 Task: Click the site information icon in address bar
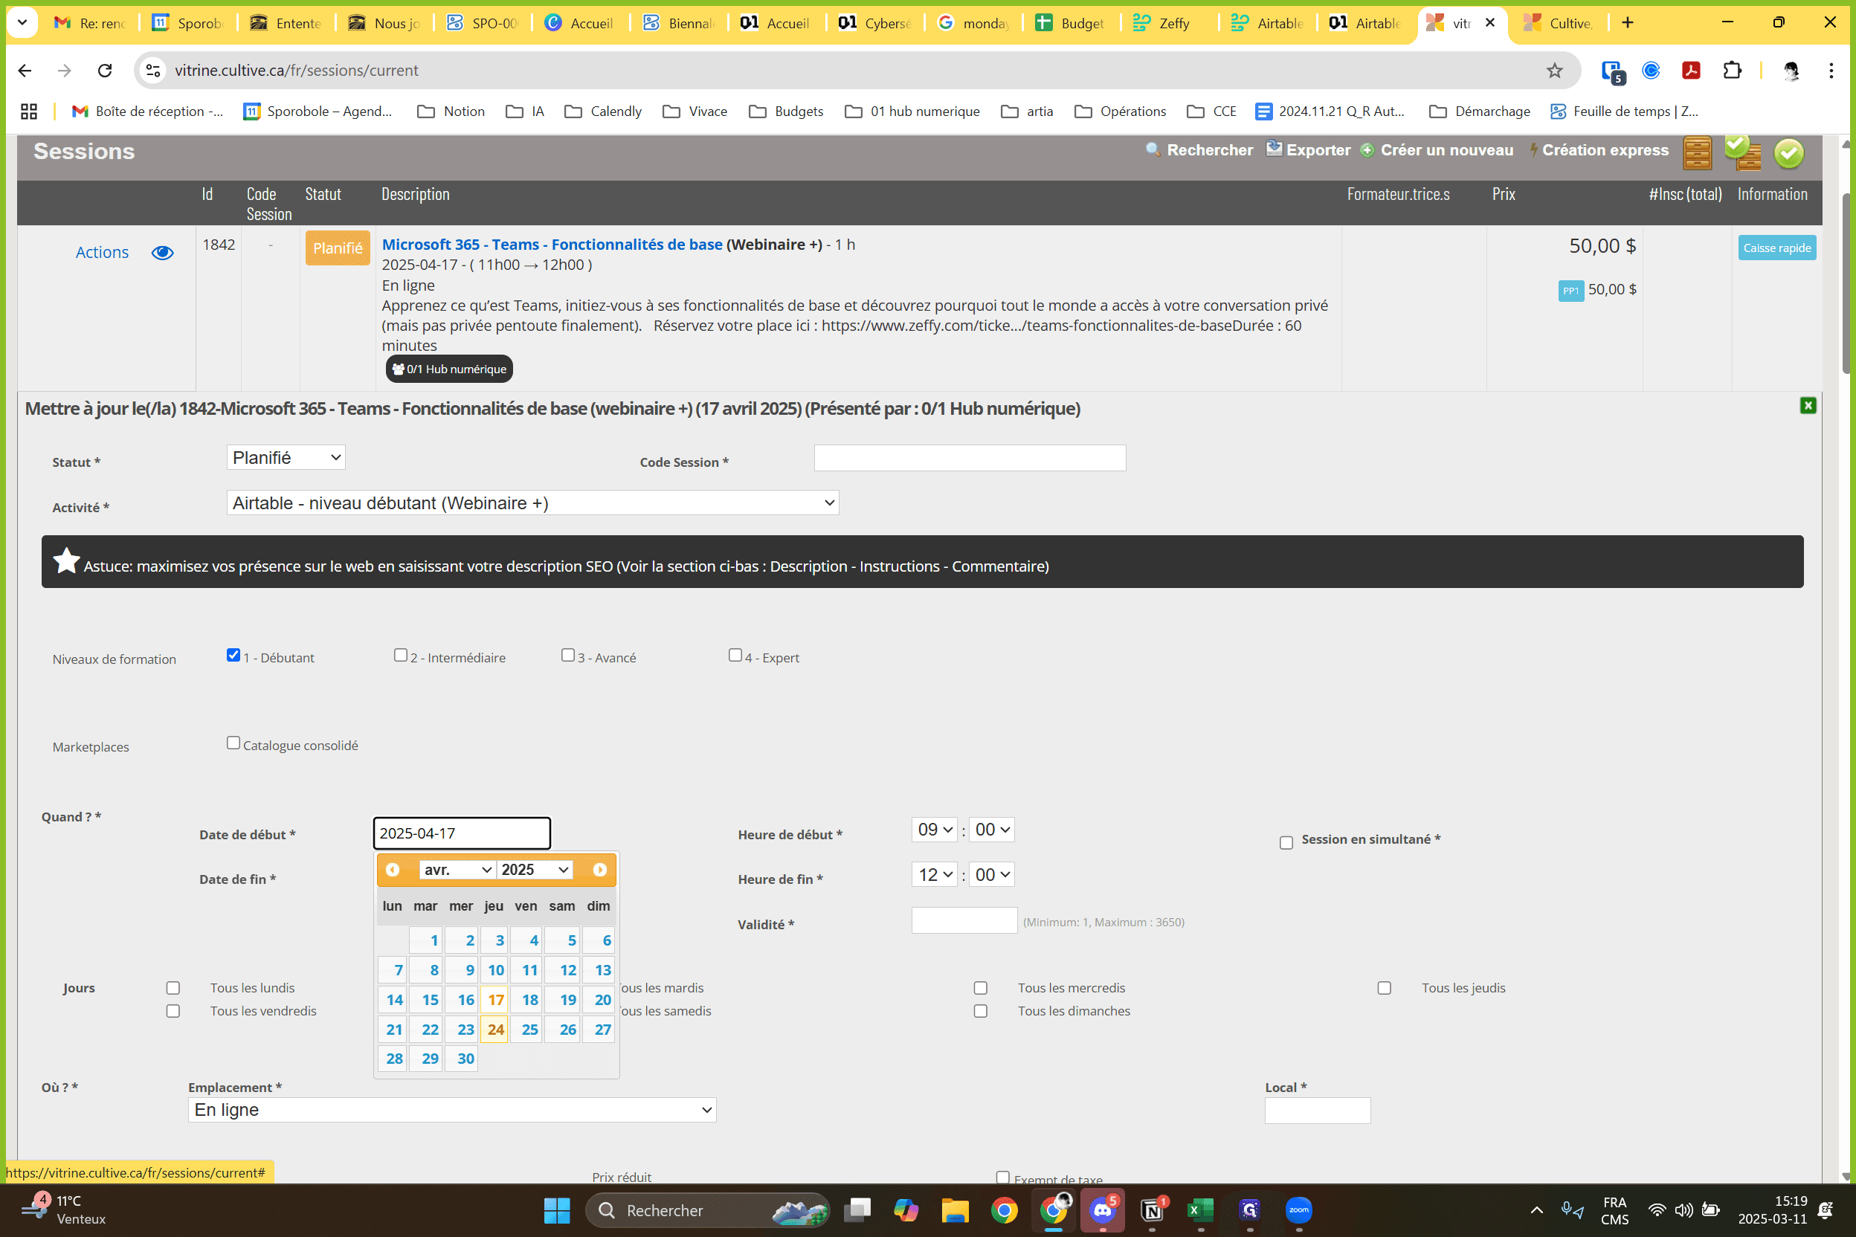[x=153, y=70]
